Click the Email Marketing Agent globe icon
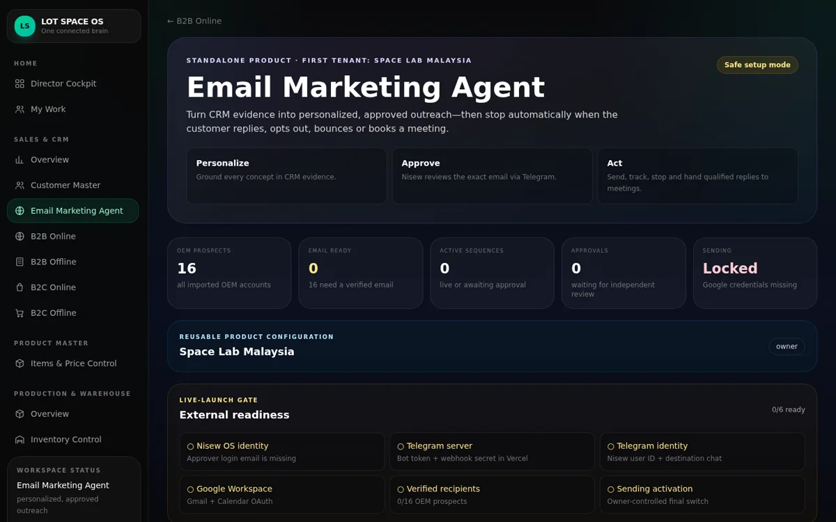The height and width of the screenshot is (522, 836). [20, 211]
